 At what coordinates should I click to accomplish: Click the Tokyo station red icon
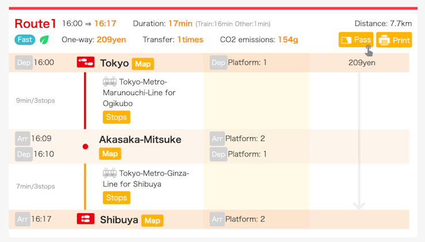pyautogui.click(x=85, y=63)
